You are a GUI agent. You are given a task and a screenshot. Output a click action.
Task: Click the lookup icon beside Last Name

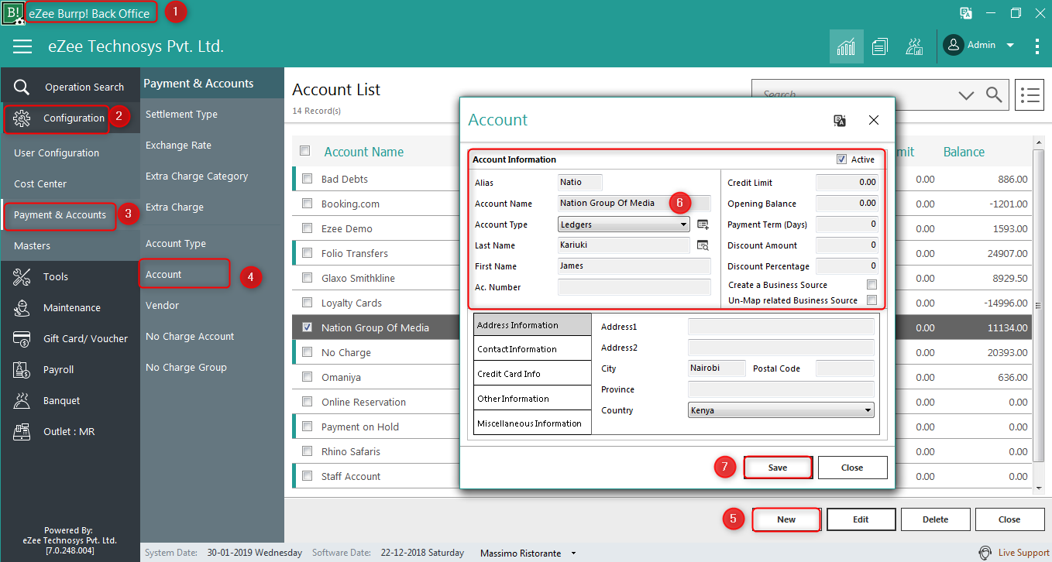(x=703, y=245)
